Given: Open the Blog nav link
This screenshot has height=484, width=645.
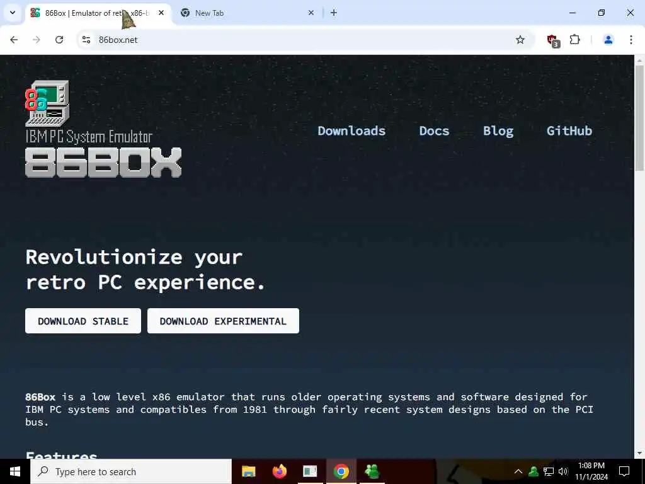Looking at the screenshot, I should coord(498,131).
